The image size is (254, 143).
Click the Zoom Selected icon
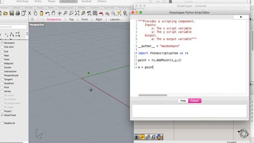tap(83, 13)
